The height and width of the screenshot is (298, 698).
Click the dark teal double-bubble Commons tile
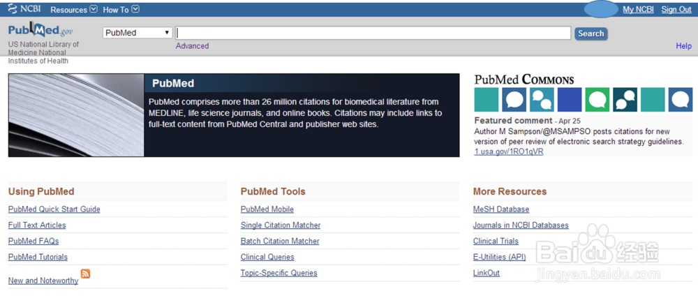pos(625,100)
